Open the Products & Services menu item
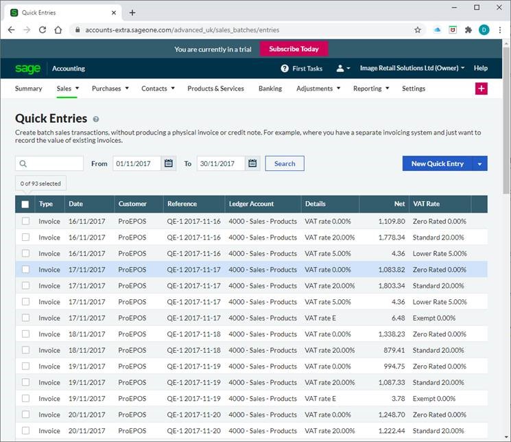The height and width of the screenshot is (442, 511). [x=215, y=89]
